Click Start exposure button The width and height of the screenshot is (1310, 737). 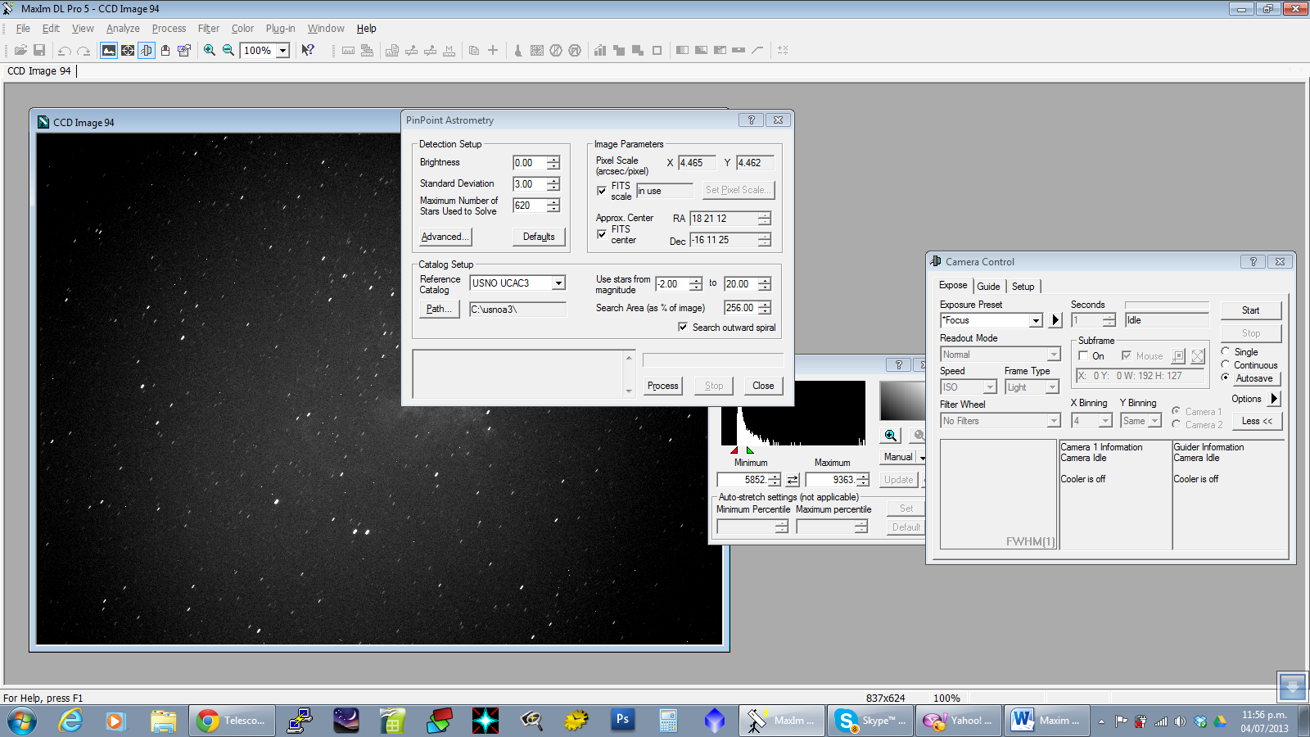click(1250, 310)
